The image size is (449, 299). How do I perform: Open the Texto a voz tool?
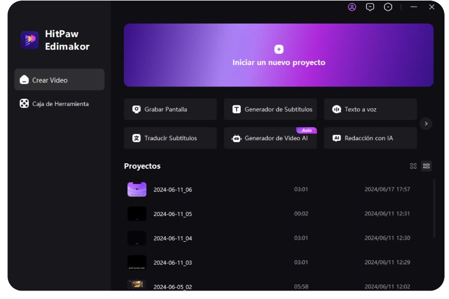370,109
